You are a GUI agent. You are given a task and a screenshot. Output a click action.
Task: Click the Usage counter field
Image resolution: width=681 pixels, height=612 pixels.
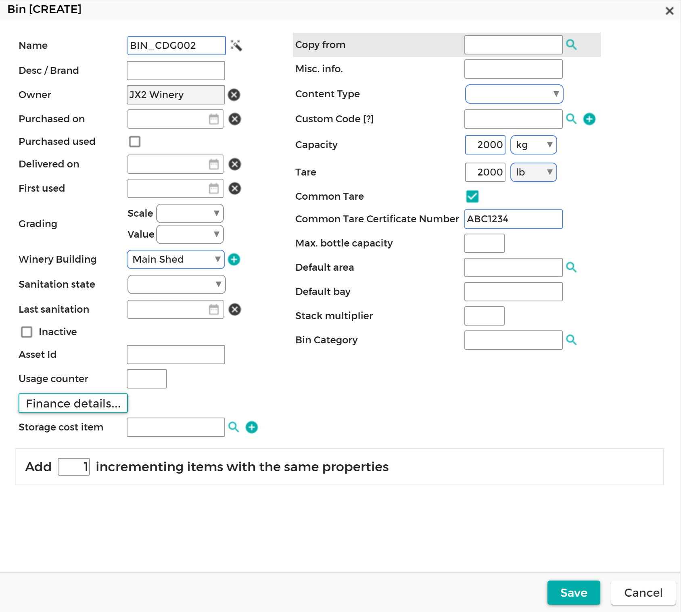(x=147, y=379)
